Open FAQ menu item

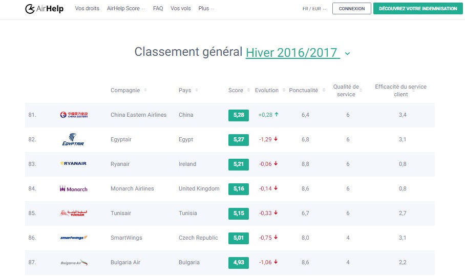coord(158,9)
